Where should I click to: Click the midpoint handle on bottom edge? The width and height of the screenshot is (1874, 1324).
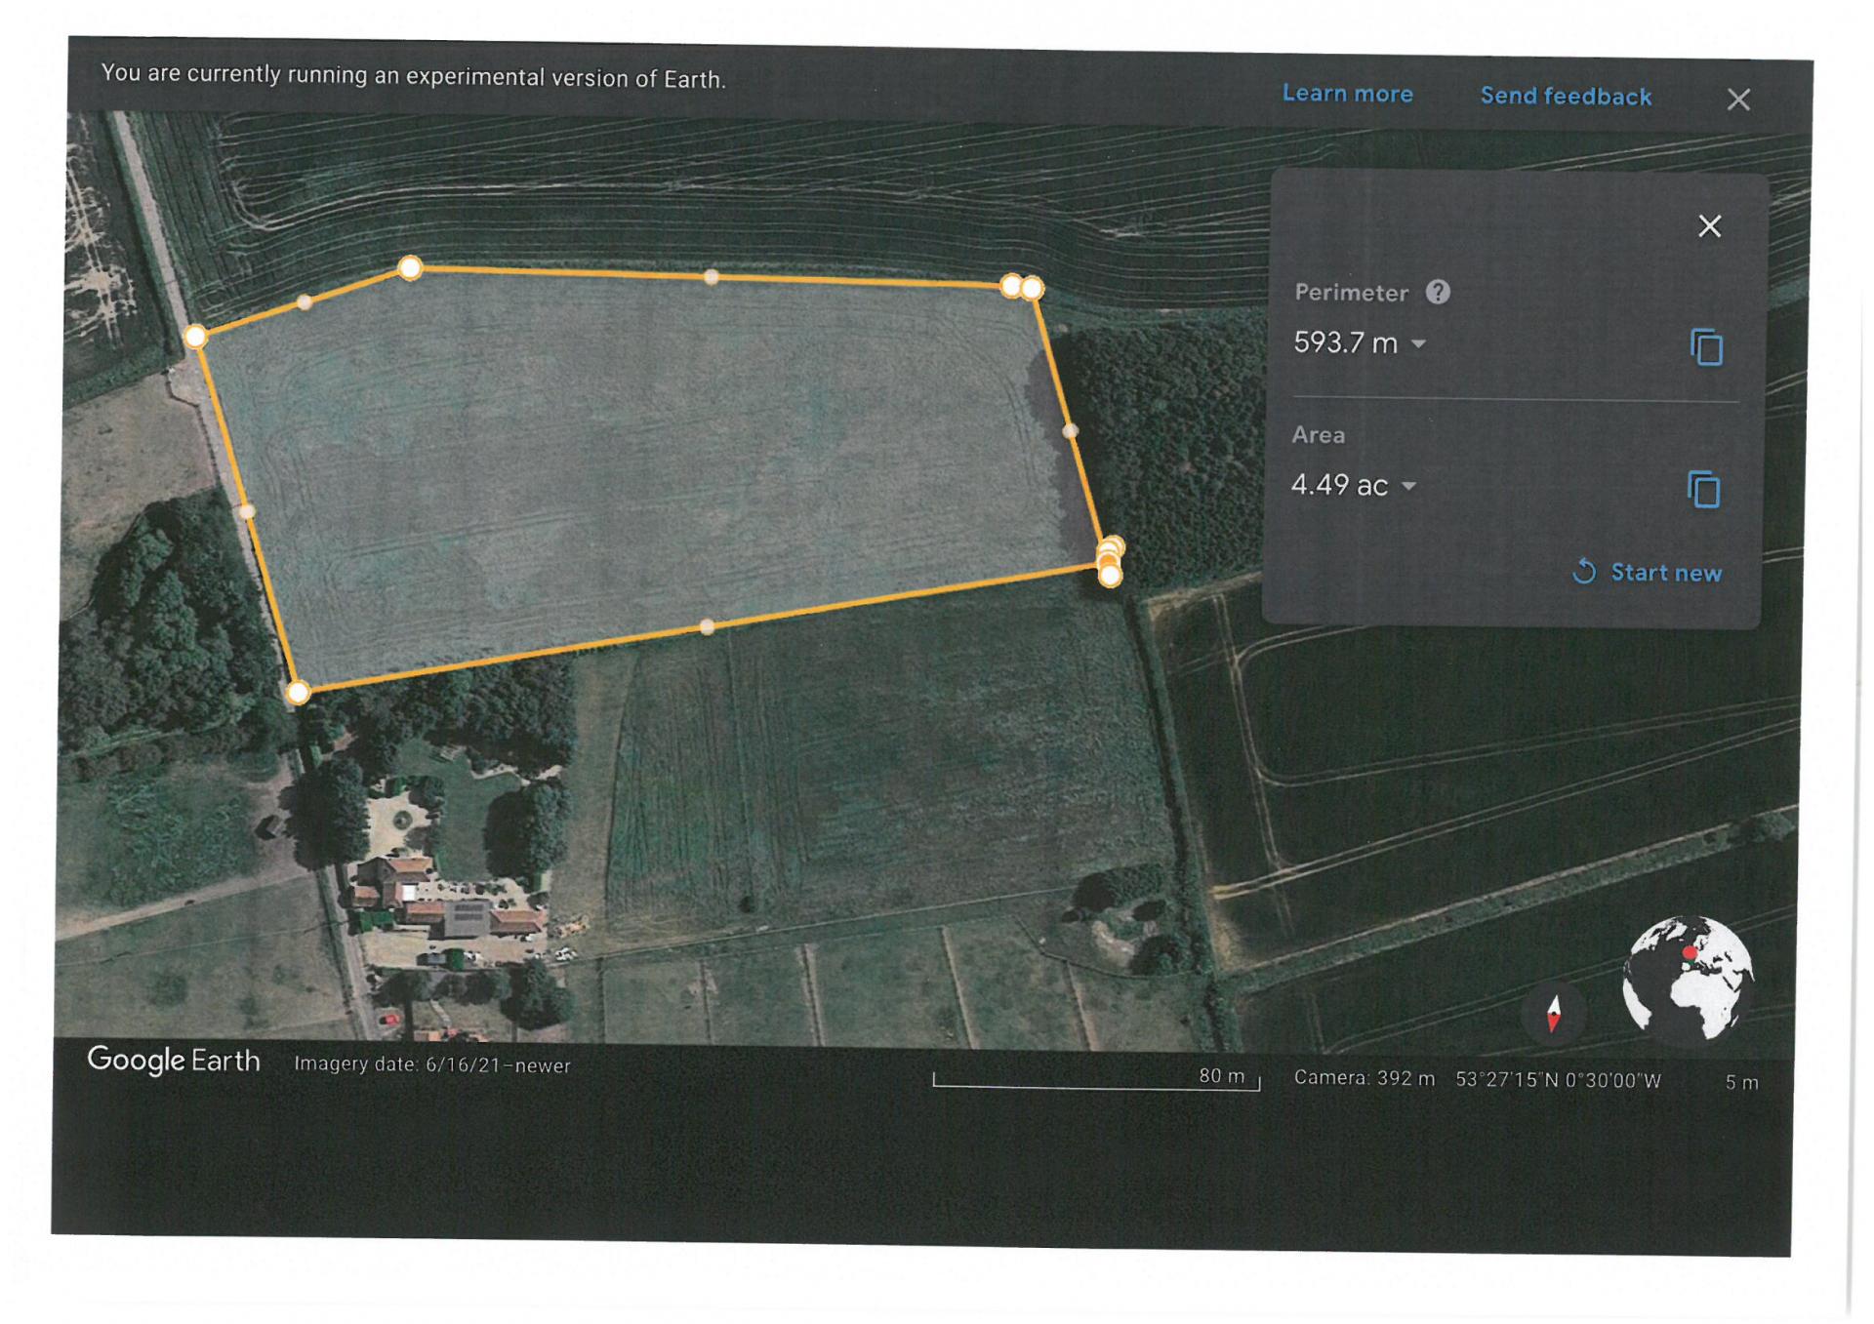coord(707,626)
